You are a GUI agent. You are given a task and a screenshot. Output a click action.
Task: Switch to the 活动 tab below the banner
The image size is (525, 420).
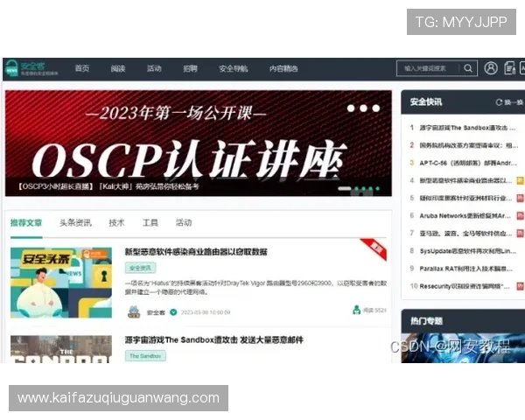pos(184,223)
